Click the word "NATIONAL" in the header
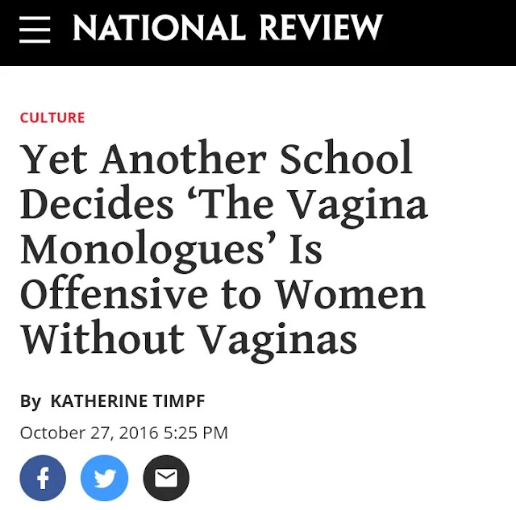Image resolution: width=516 pixels, height=510 pixels. point(158,30)
